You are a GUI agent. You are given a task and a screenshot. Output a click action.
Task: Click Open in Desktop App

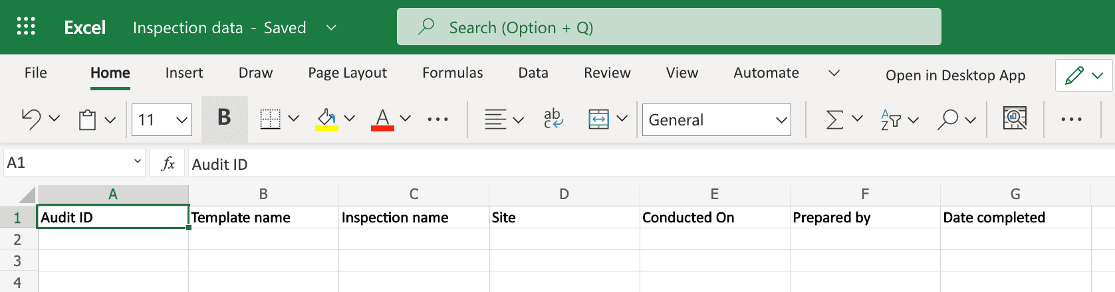coord(955,76)
